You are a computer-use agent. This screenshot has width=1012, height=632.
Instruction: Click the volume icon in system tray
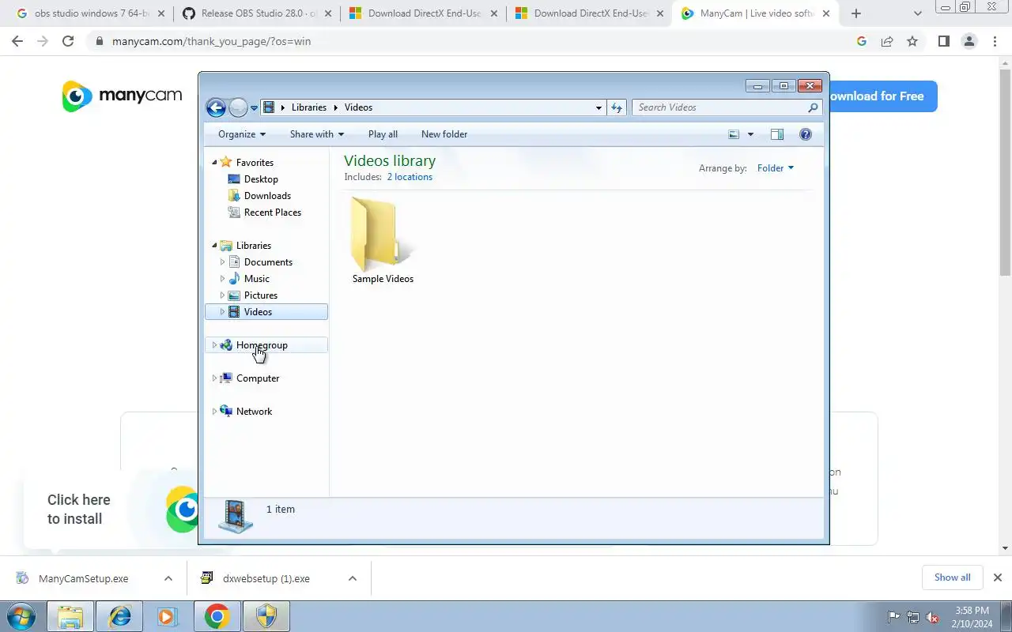click(933, 617)
